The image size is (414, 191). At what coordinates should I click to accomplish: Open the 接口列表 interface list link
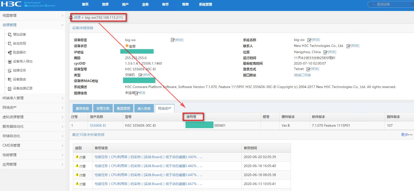(304, 75)
